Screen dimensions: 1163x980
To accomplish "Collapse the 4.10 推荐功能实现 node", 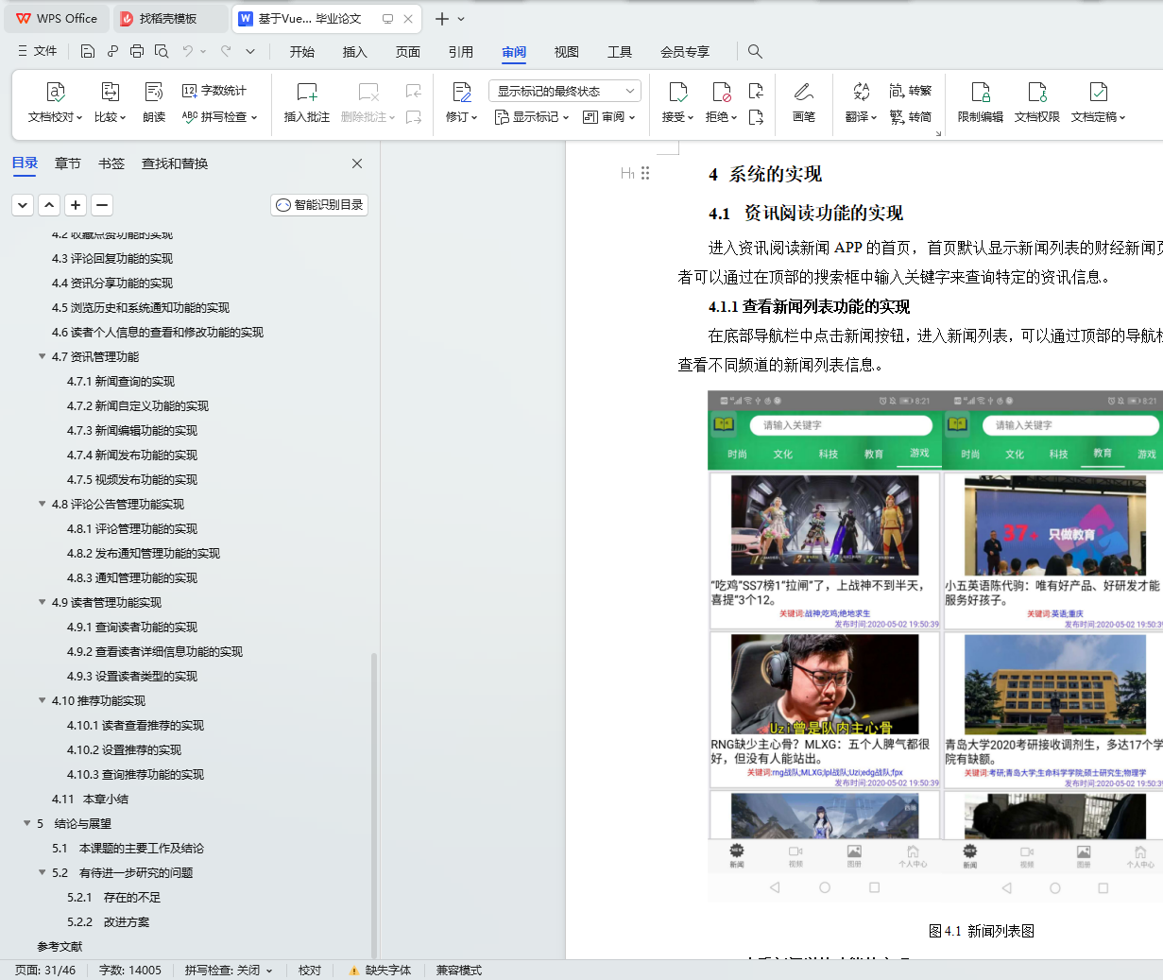I will click(x=42, y=700).
